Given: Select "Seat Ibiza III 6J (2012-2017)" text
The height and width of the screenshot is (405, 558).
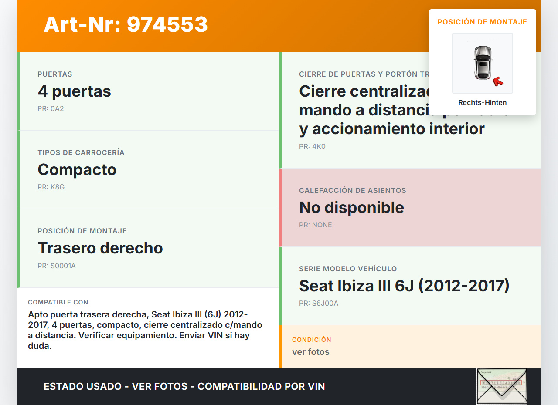Looking at the screenshot, I should tap(404, 286).
